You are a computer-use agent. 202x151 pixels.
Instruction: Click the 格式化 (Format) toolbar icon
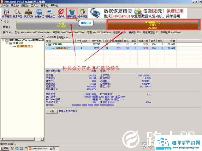tap(61, 13)
